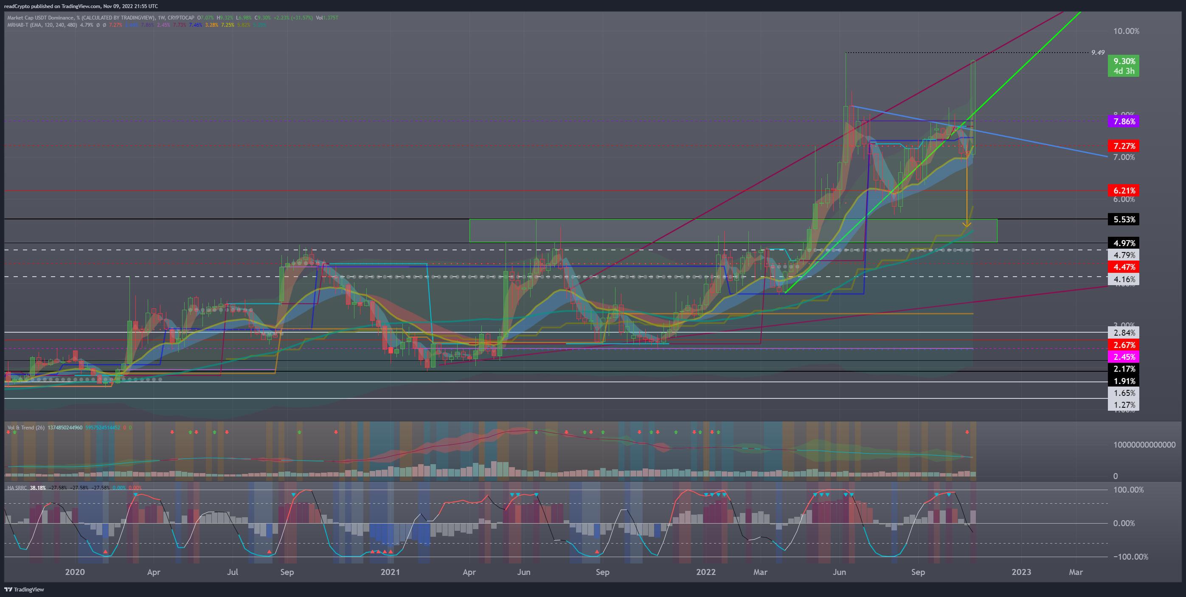Click the purple 7.86% price label
The image size is (1186, 597).
(1124, 121)
